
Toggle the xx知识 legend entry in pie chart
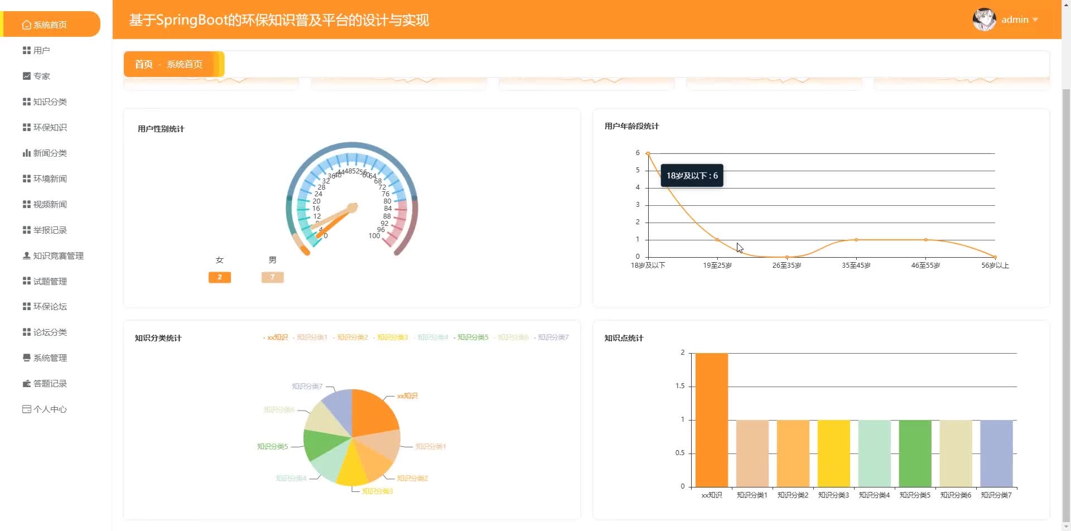pyautogui.click(x=276, y=337)
